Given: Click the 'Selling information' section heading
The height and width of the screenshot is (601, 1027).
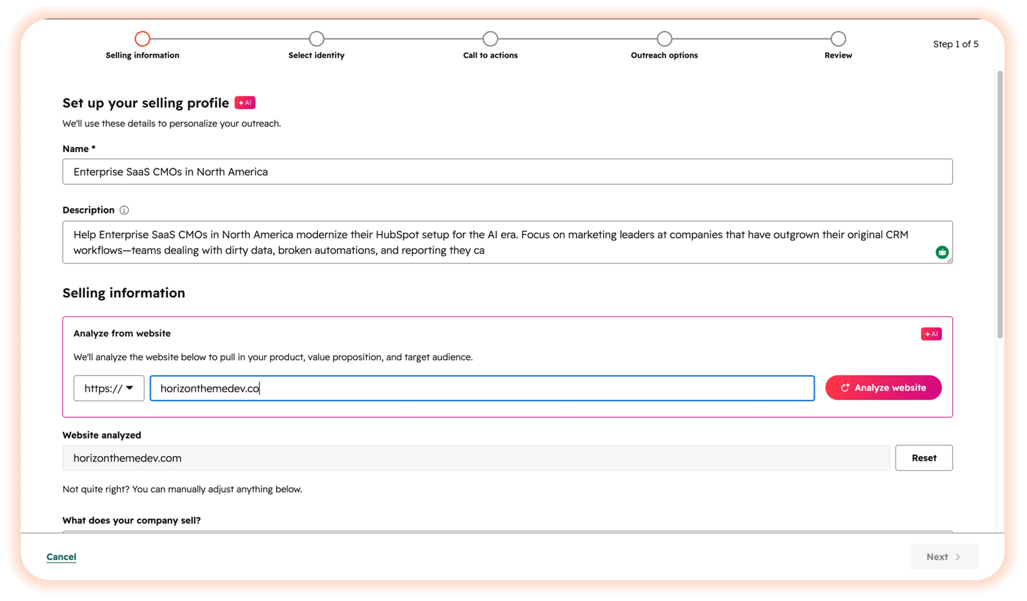Looking at the screenshot, I should click(124, 293).
